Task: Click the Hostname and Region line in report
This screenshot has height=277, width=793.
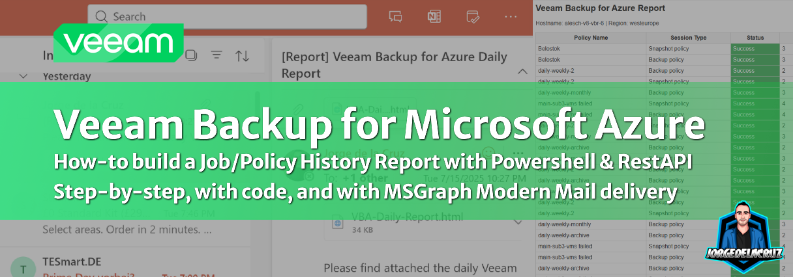Action: pyautogui.click(x=597, y=23)
